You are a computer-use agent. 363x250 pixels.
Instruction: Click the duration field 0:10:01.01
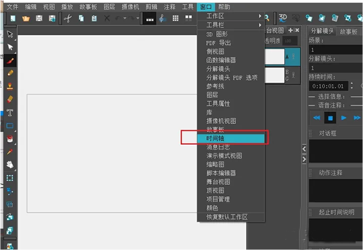coord(329,86)
